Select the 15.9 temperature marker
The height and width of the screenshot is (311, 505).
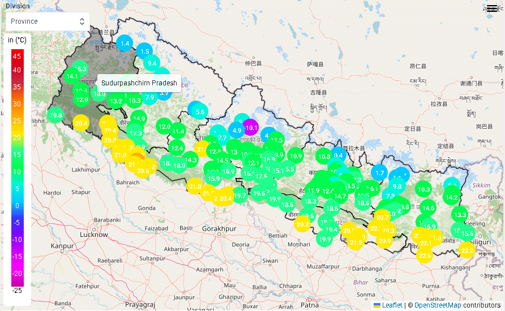(213, 179)
